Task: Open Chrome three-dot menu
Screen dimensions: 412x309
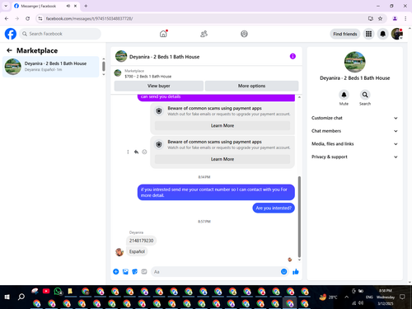Action: [x=405, y=18]
